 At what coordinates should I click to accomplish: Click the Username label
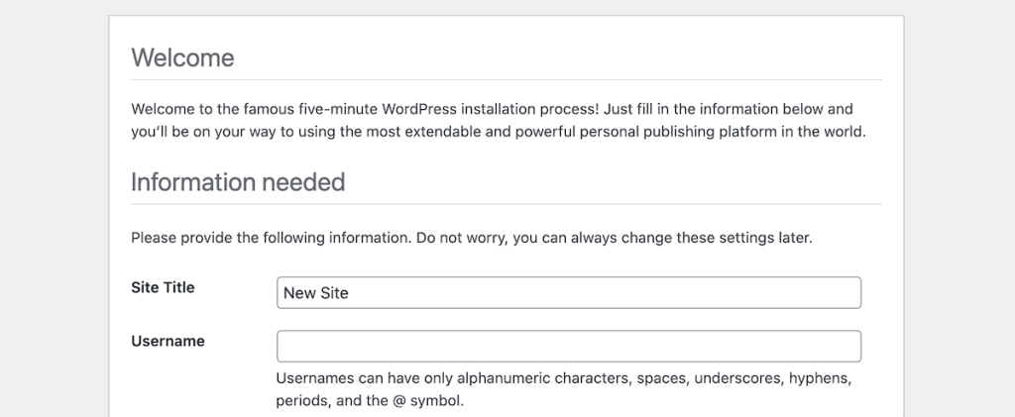point(168,342)
